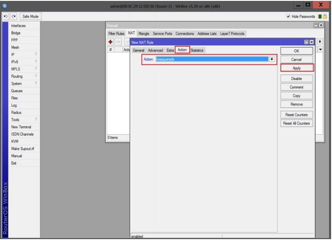Switch to the Advanced tab
This screenshot has width=332, height=240.
click(155, 50)
